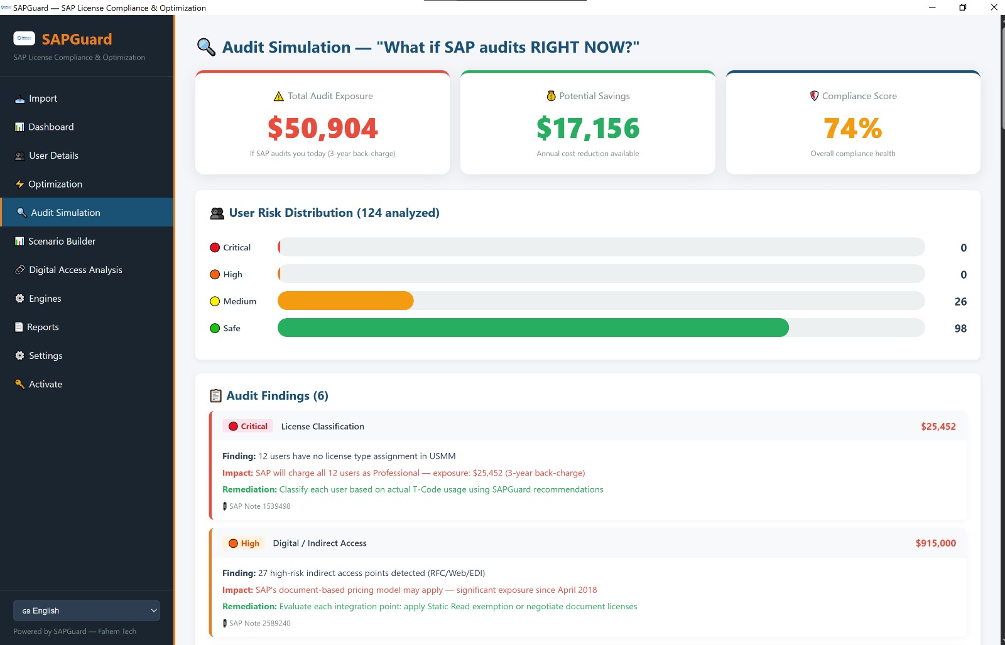Open the Activate page
The image size is (1005, 645).
click(87, 384)
